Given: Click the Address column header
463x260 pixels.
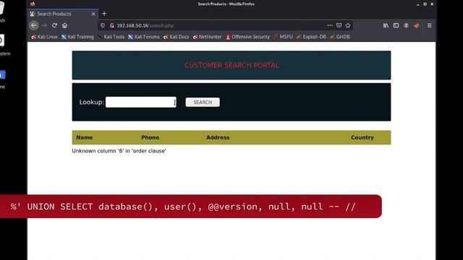Looking at the screenshot, I should coord(218,137).
